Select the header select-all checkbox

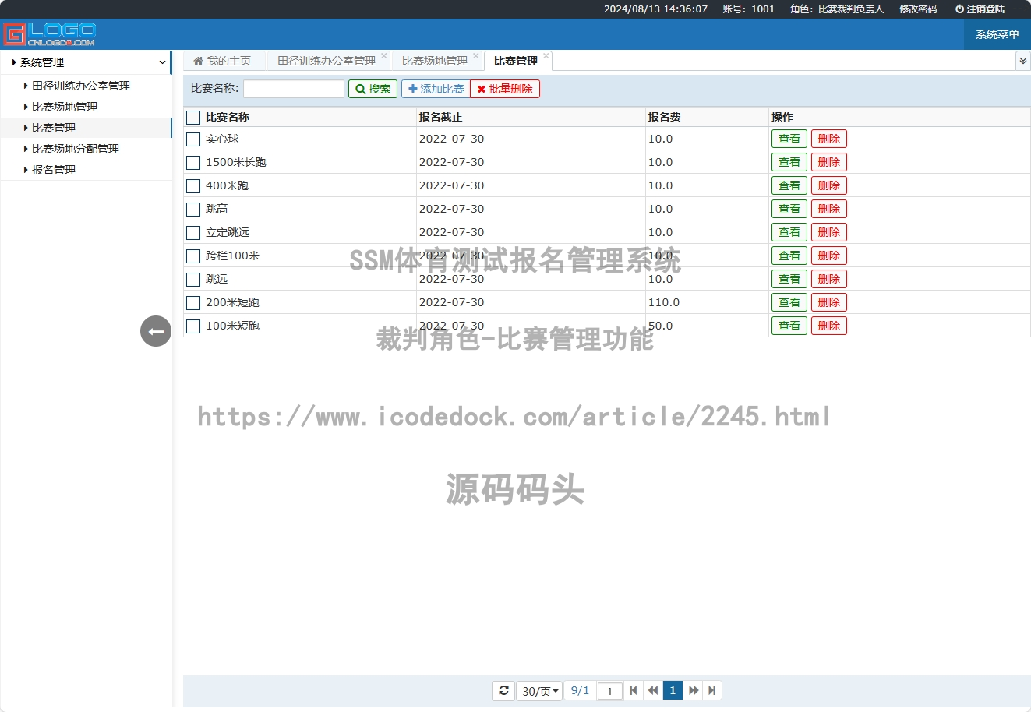point(193,117)
